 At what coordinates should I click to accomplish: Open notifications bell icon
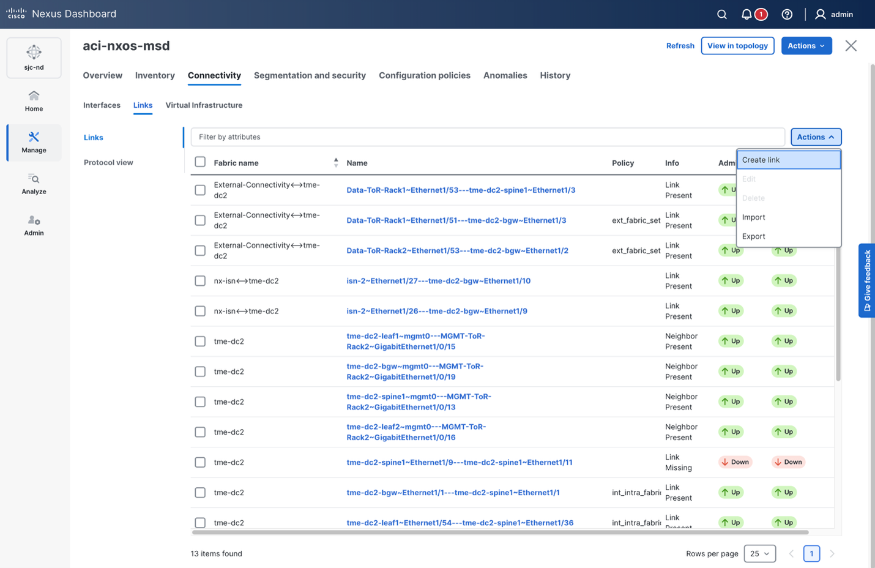tap(747, 14)
